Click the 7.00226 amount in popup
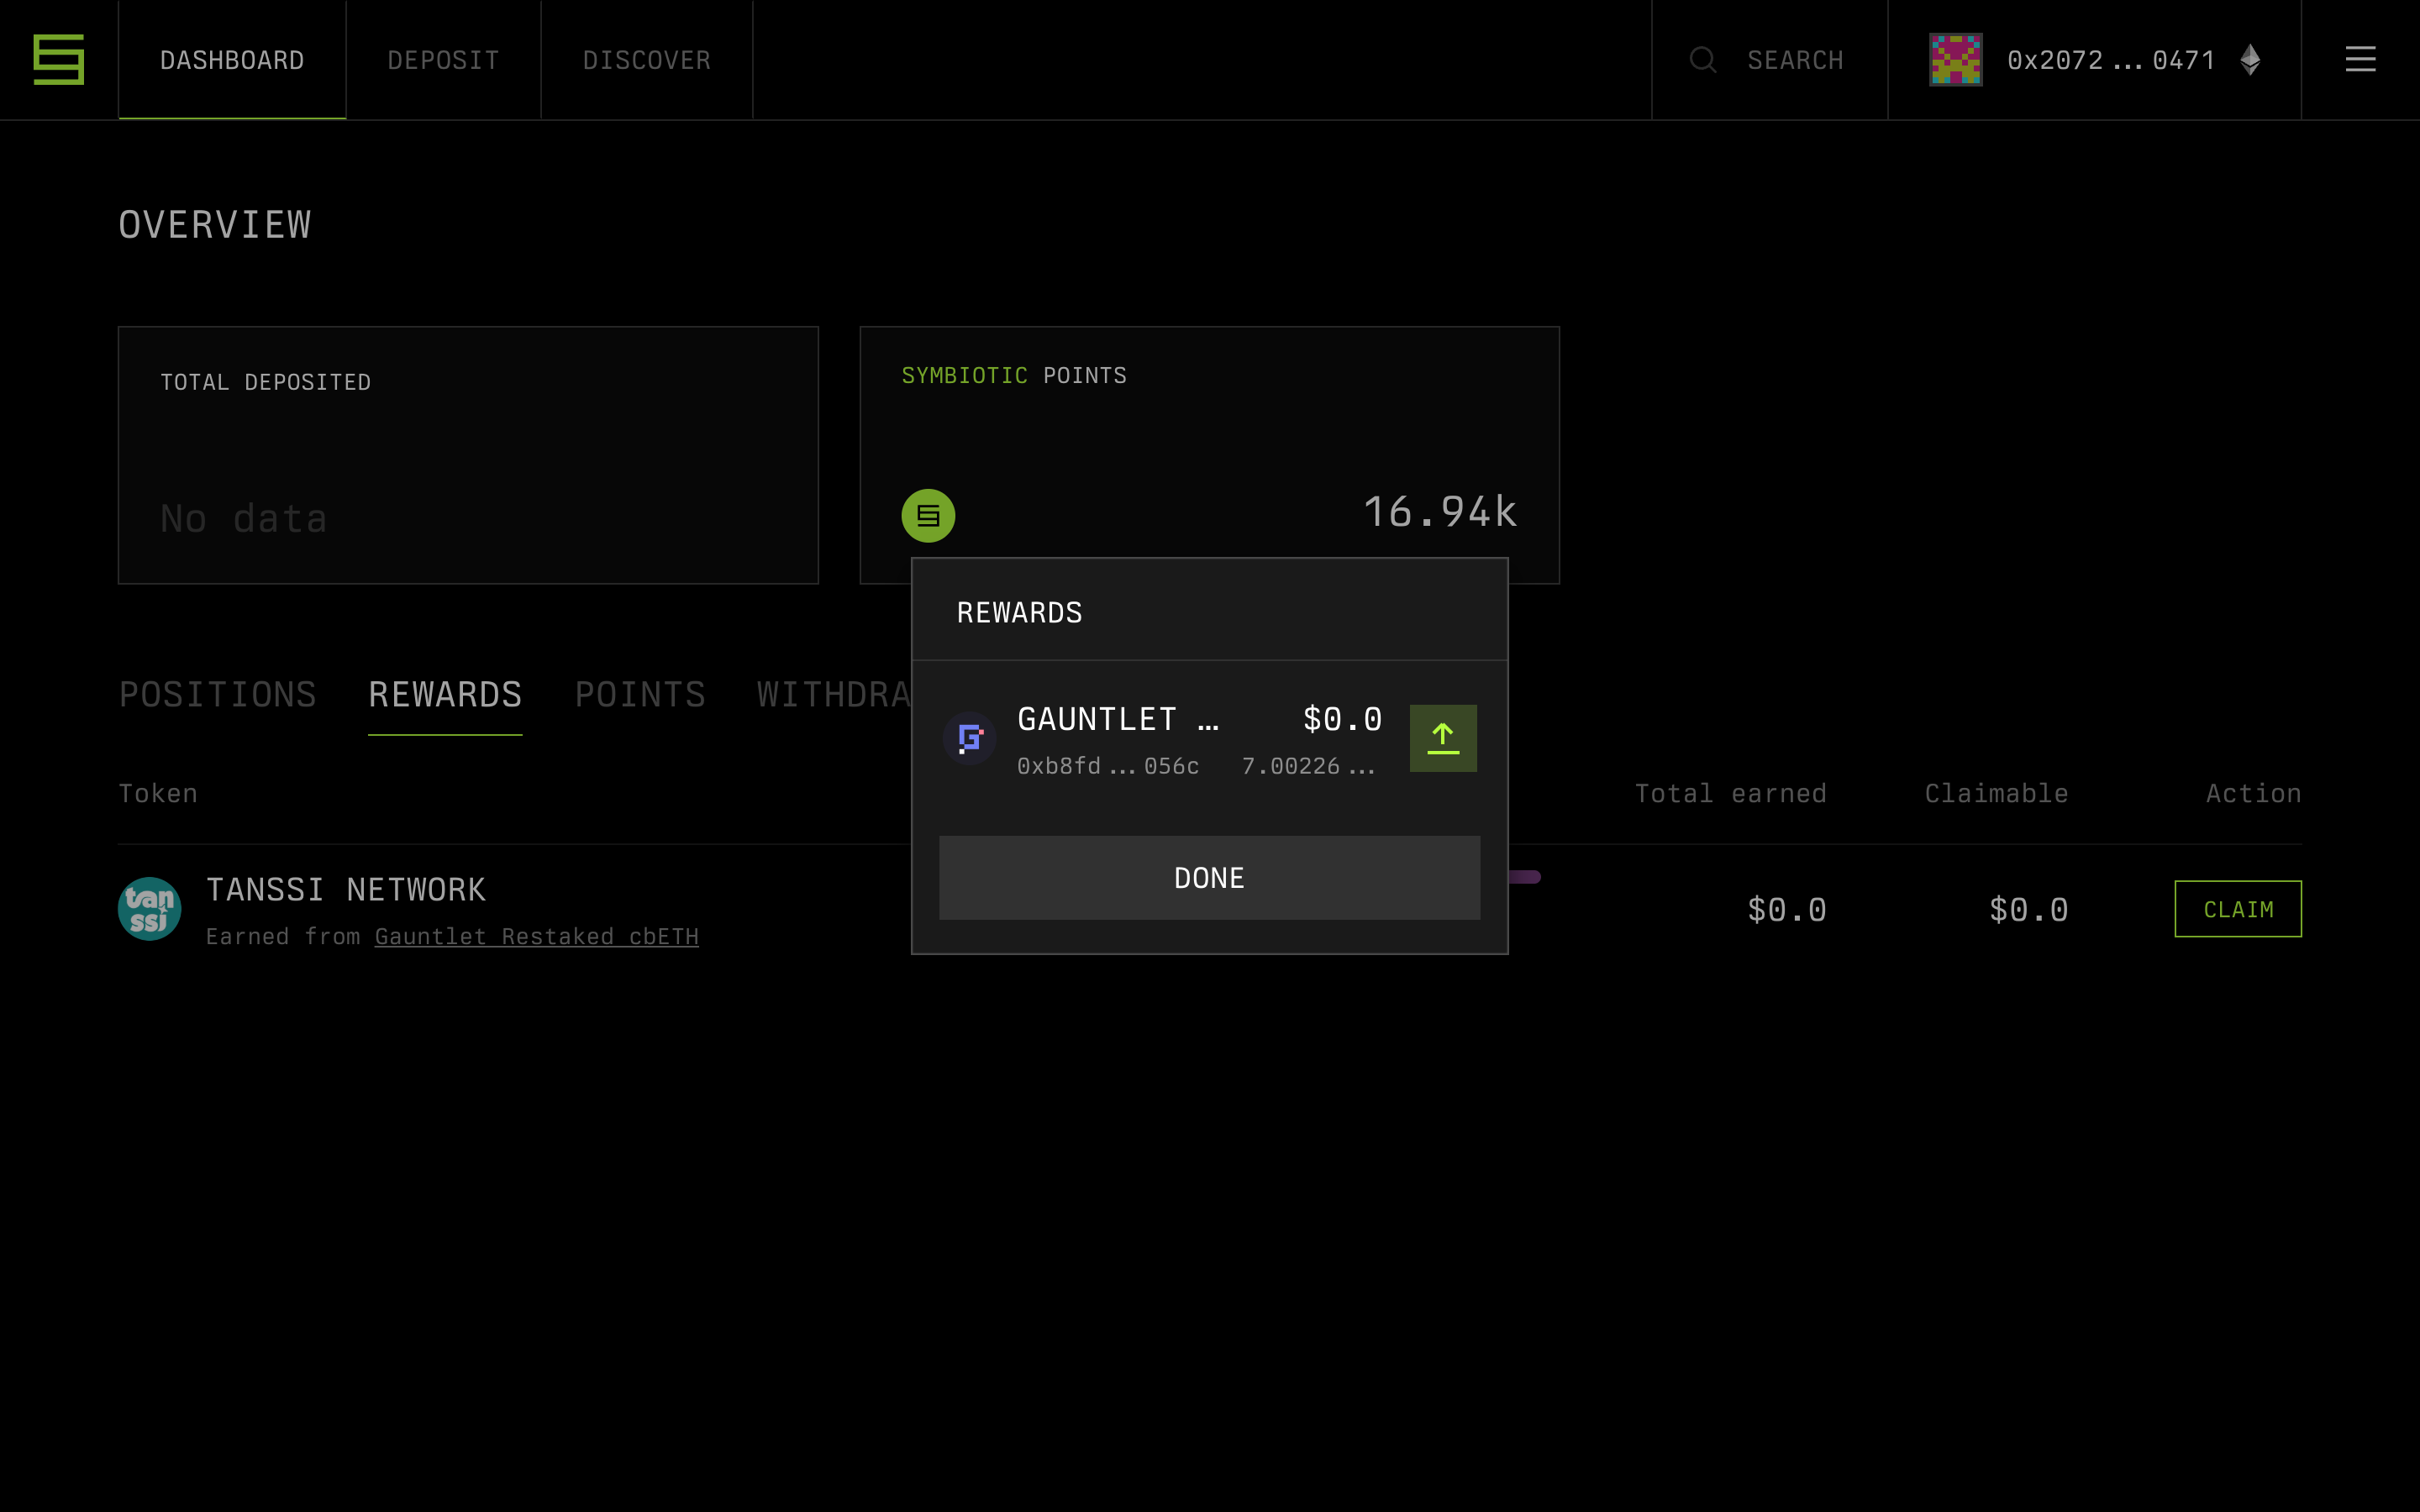This screenshot has height=1512, width=2420. [1308, 766]
